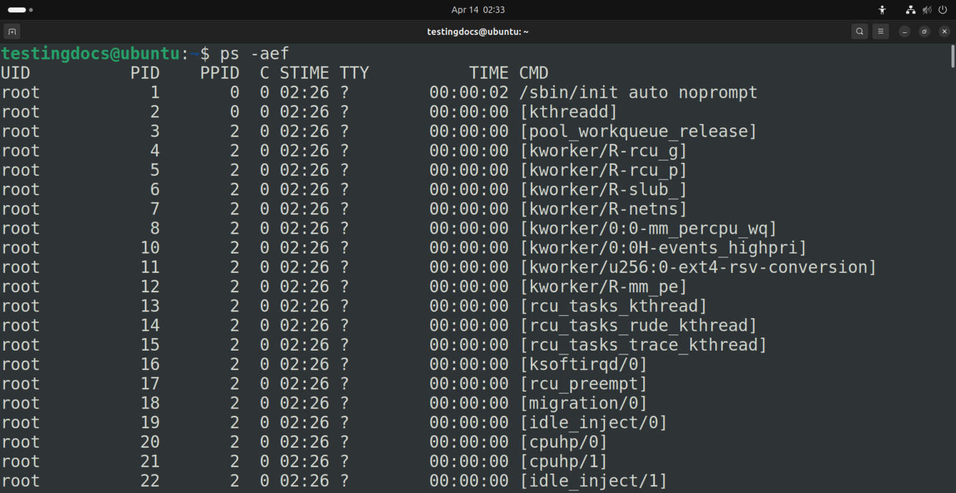Expand the system status tray menu

[927, 10]
